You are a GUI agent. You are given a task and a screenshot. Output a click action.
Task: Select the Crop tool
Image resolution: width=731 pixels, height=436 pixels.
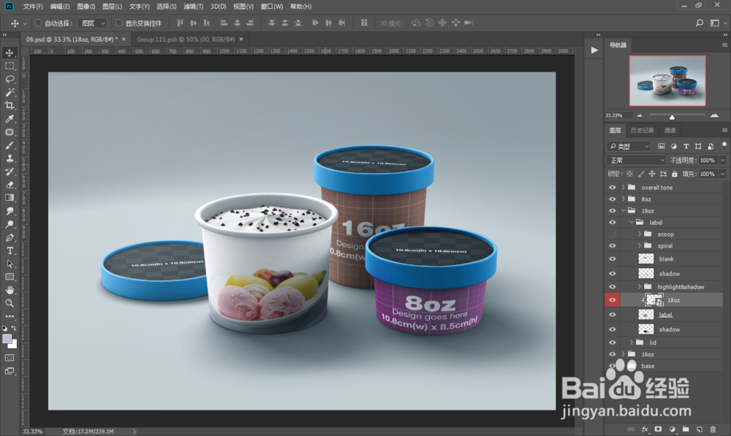tap(10, 105)
